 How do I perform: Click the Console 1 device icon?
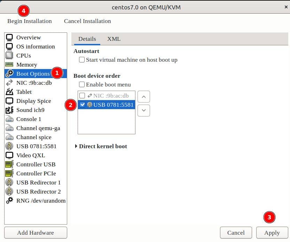coord(9,119)
